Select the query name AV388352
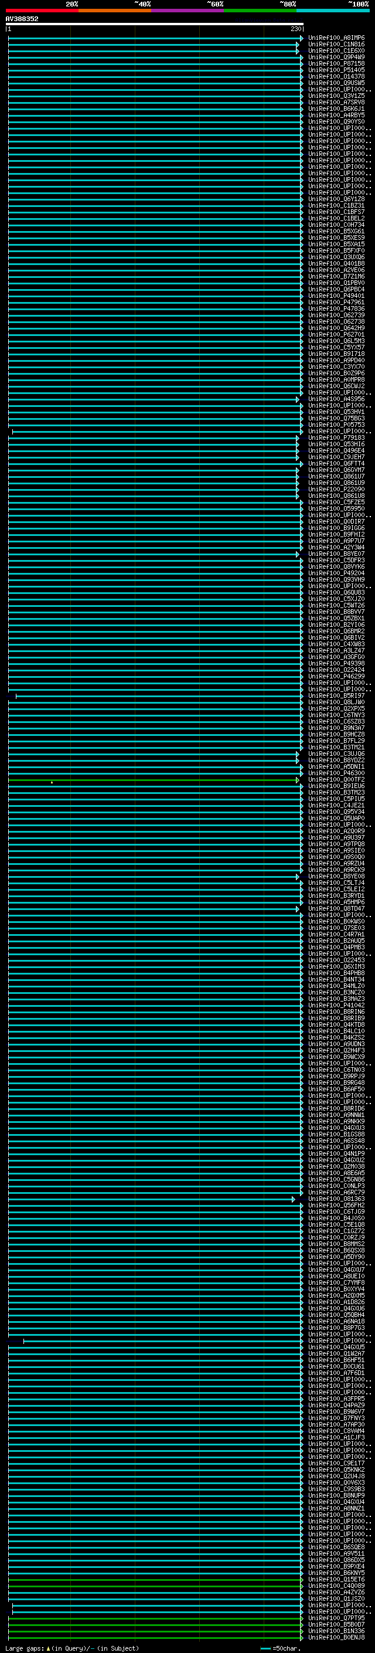Viewport: 375px width, 1653px height. [22, 19]
